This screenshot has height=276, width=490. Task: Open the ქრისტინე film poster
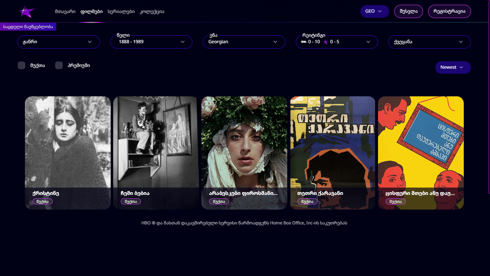(x=68, y=153)
